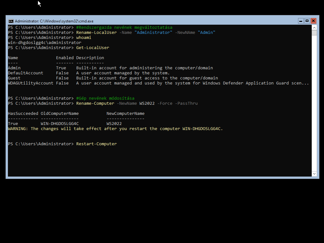Image resolution: width=324 pixels, height=243 pixels.
Task: Click the whoami command on the third line
Action: [x=84, y=38]
